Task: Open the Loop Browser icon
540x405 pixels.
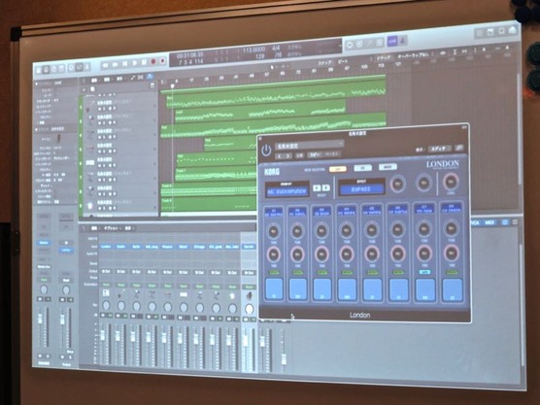Action: [x=501, y=31]
